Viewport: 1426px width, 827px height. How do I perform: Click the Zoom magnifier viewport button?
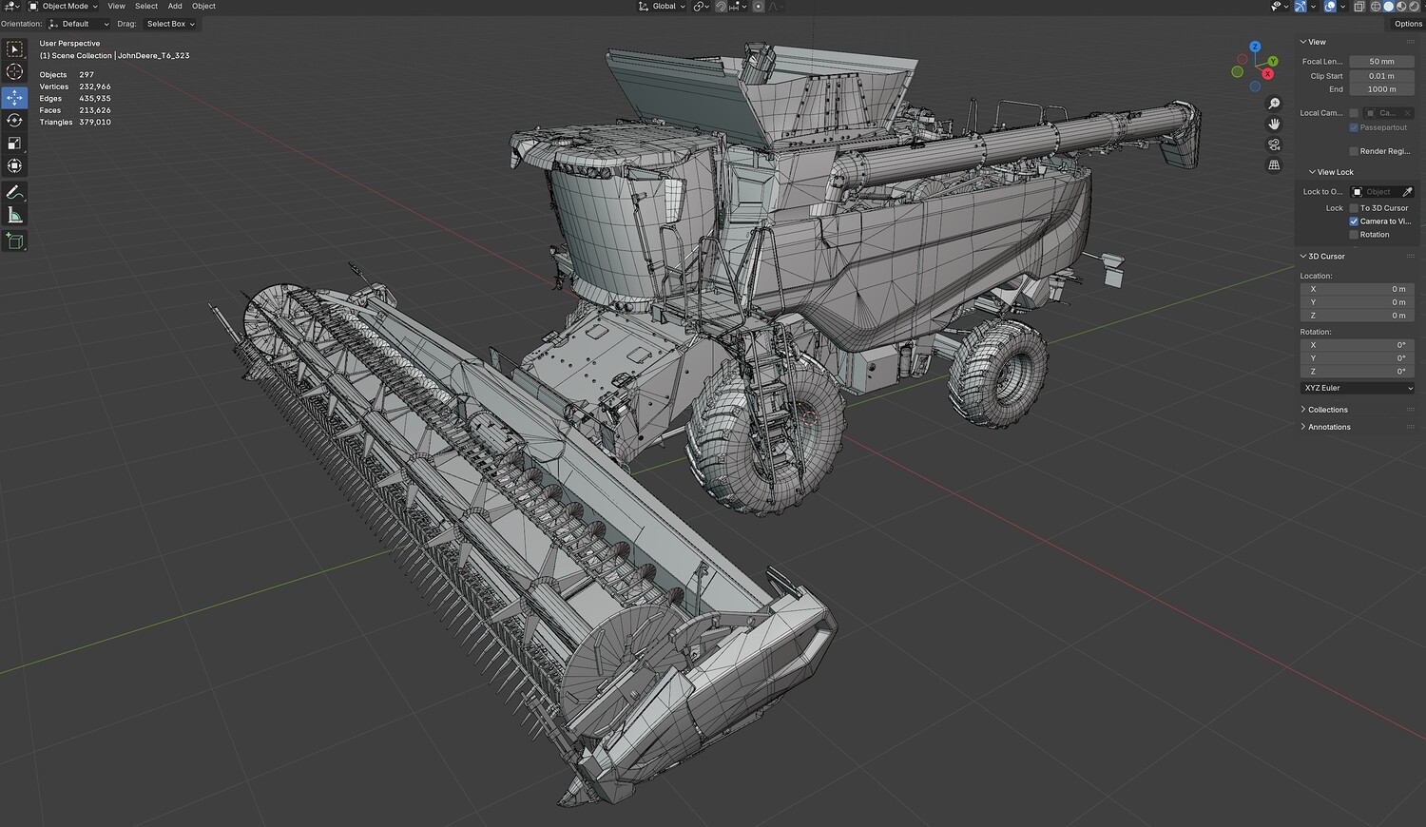(1274, 104)
